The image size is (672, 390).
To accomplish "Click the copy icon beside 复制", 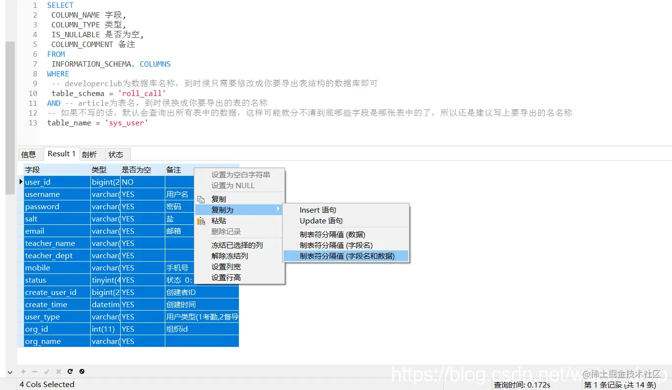I will point(201,198).
